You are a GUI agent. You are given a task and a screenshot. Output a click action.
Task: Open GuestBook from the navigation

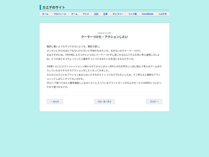147,14
